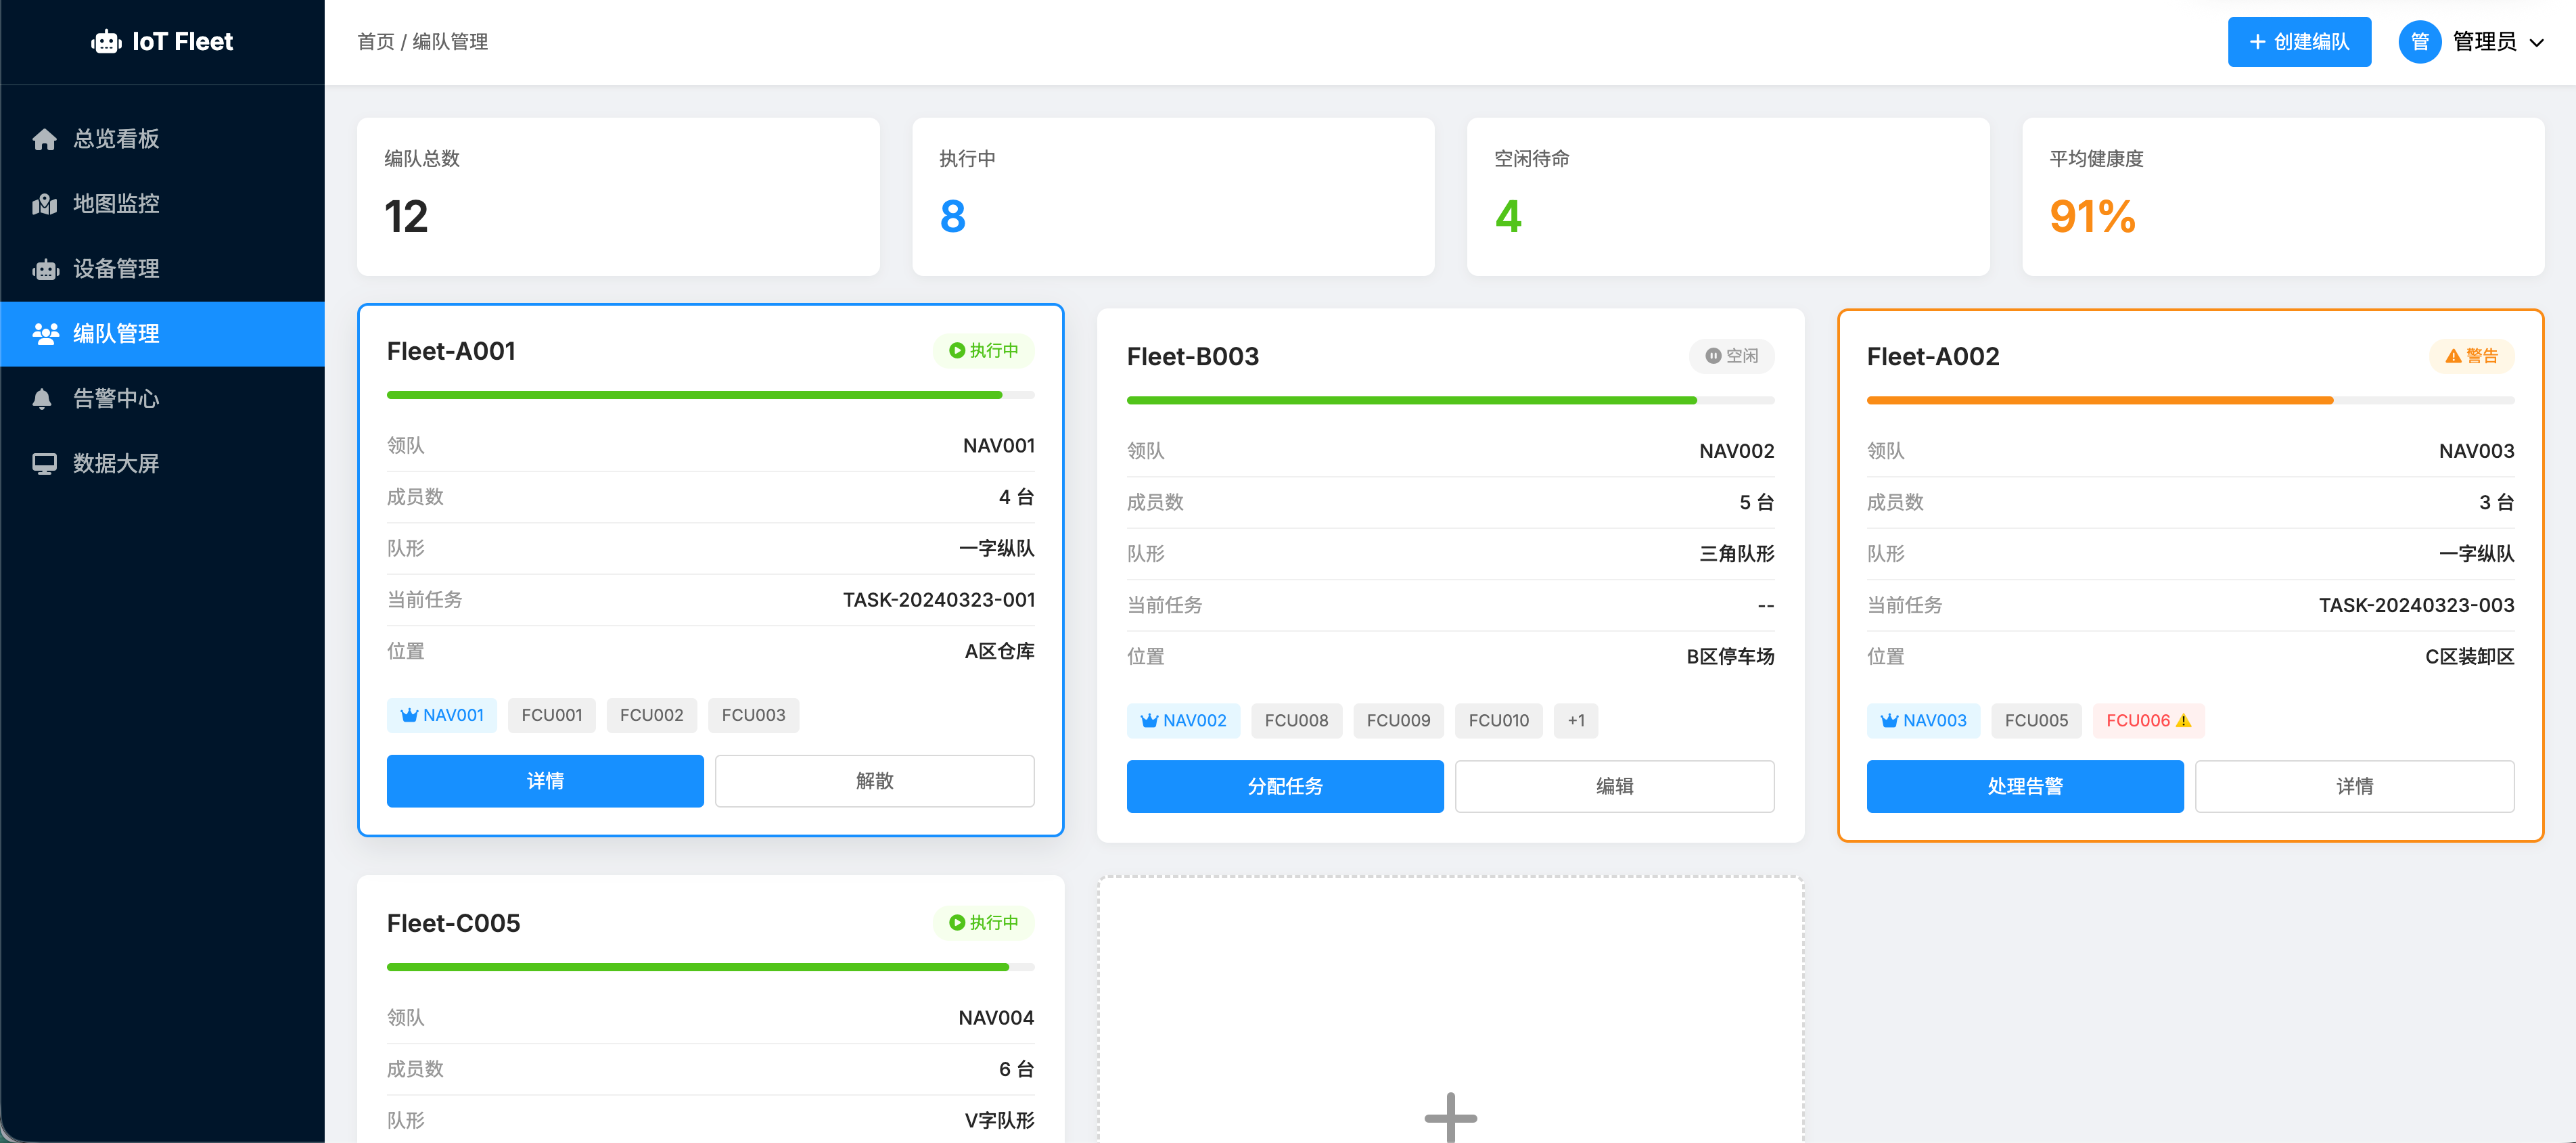
Task: Click the warning icon on FCU006 tag
Action: click(2183, 721)
